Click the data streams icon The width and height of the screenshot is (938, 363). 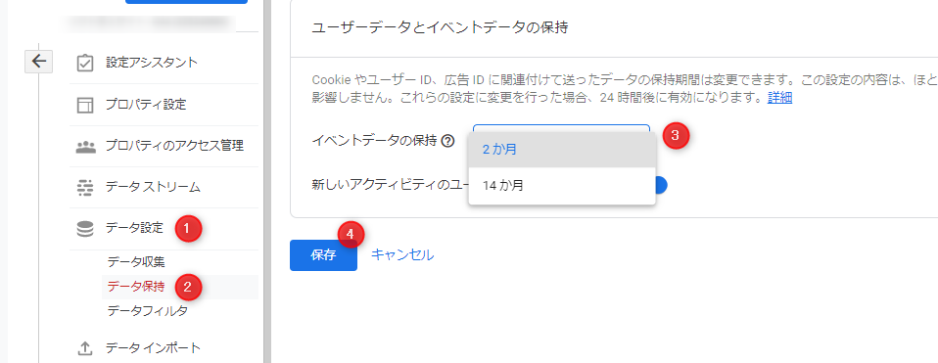click(x=85, y=187)
